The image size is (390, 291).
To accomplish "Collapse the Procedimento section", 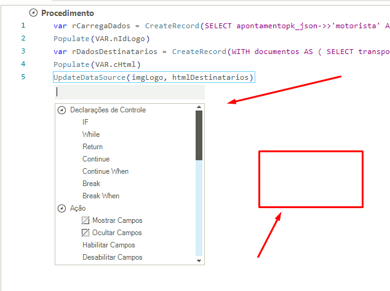I will click(33, 12).
